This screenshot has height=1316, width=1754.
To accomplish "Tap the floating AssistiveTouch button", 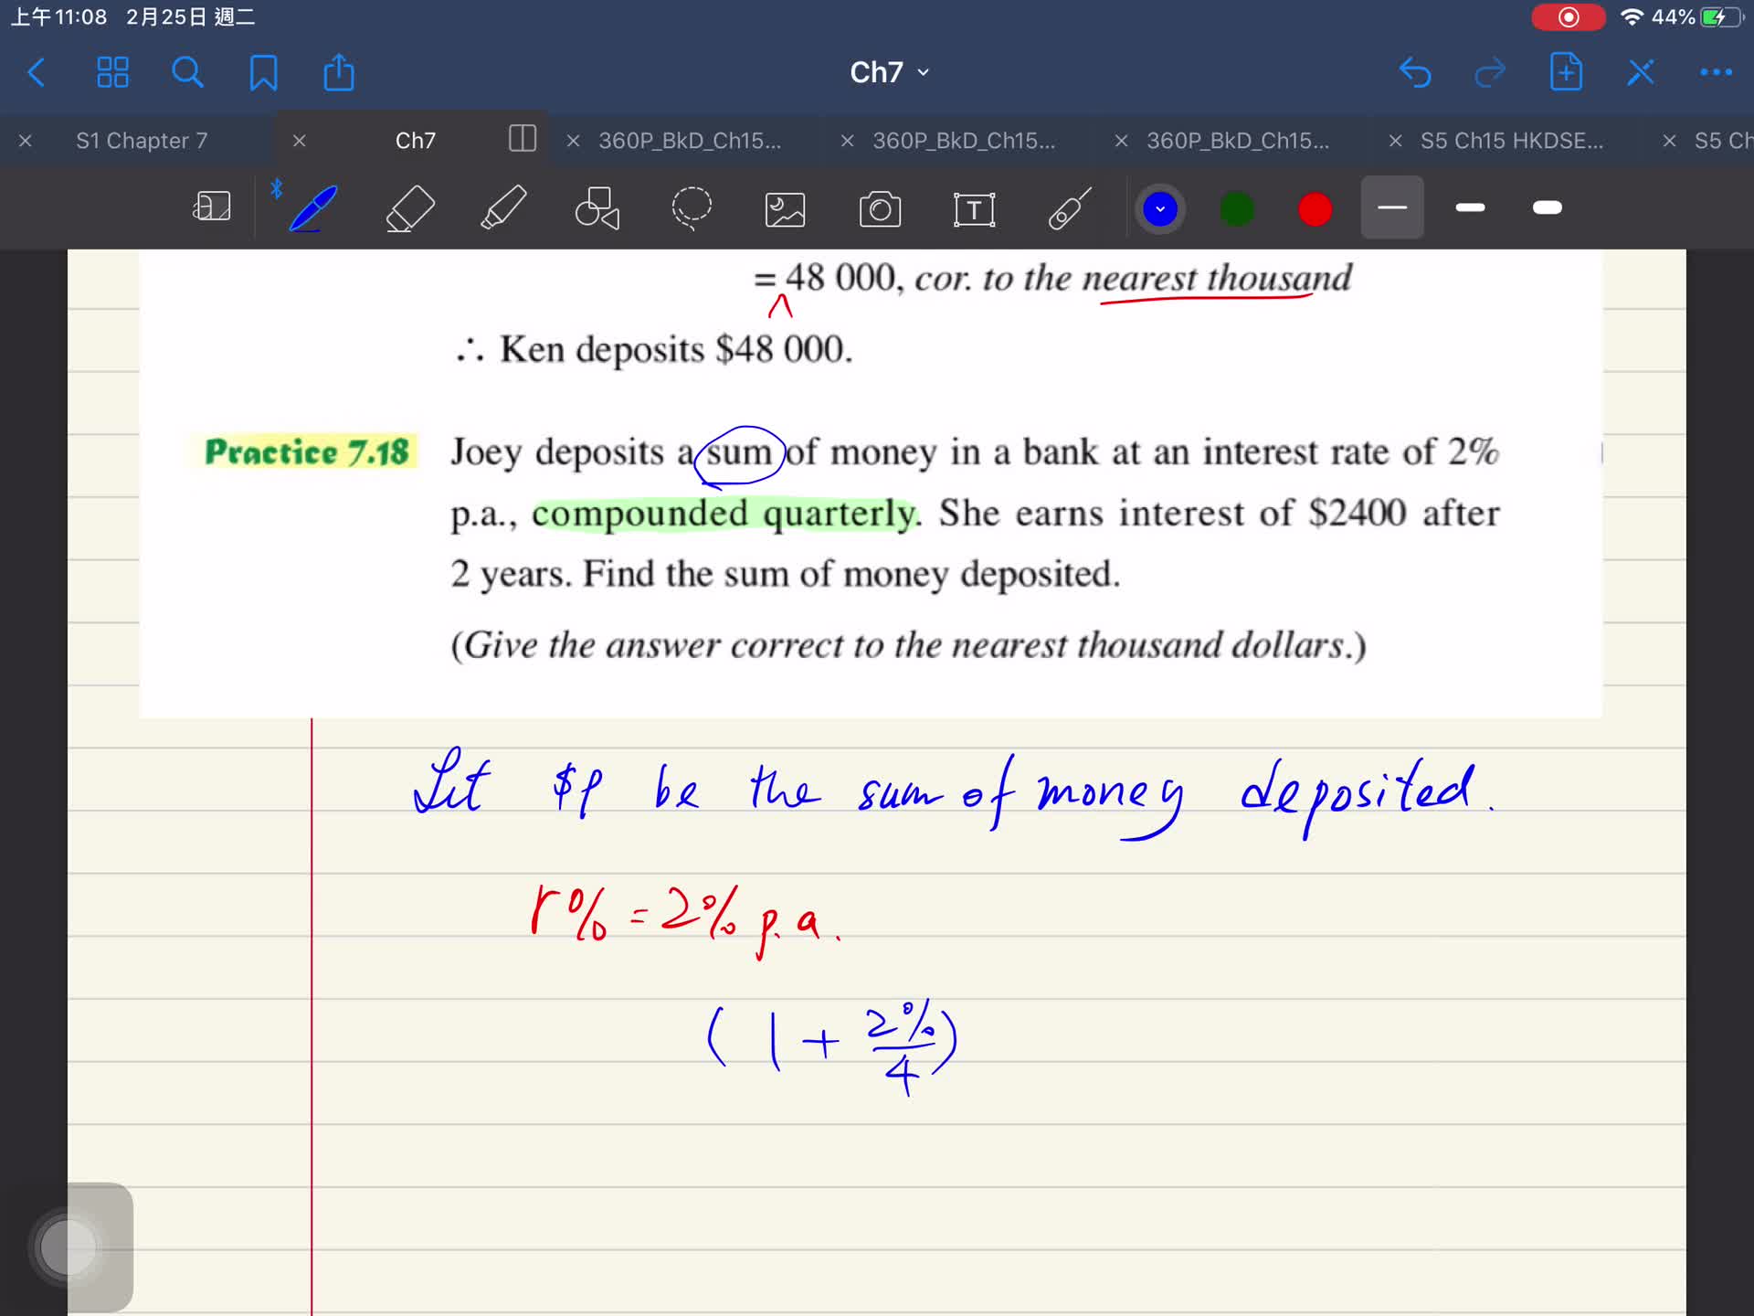I will coord(69,1247).
